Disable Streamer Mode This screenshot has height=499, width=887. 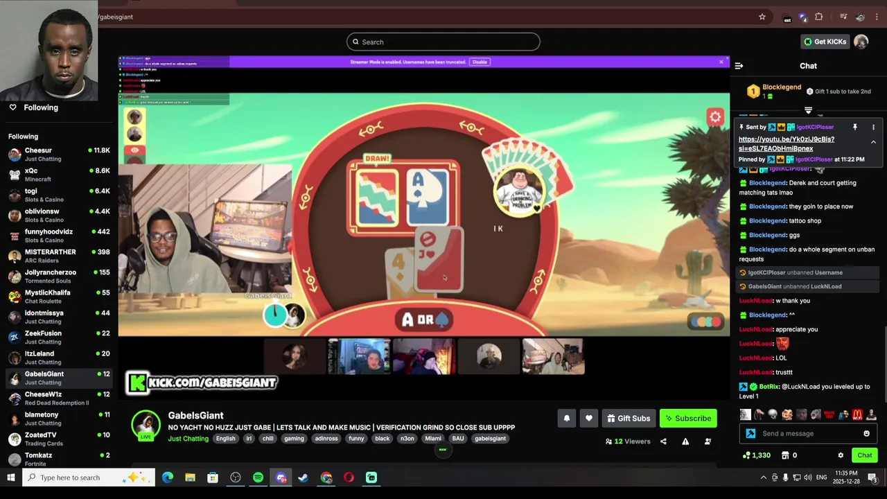click(480, 62)
